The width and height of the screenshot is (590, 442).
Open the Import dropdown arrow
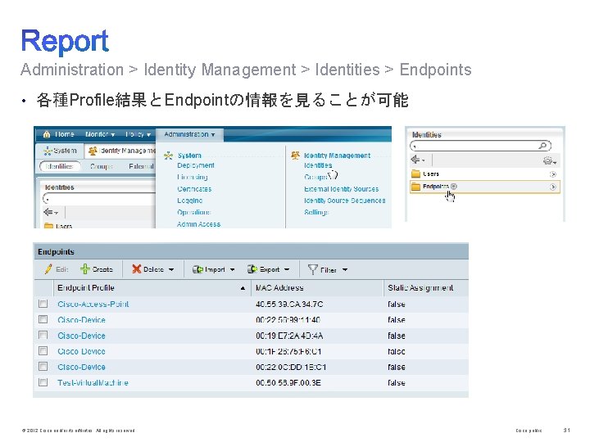[232, 270]
